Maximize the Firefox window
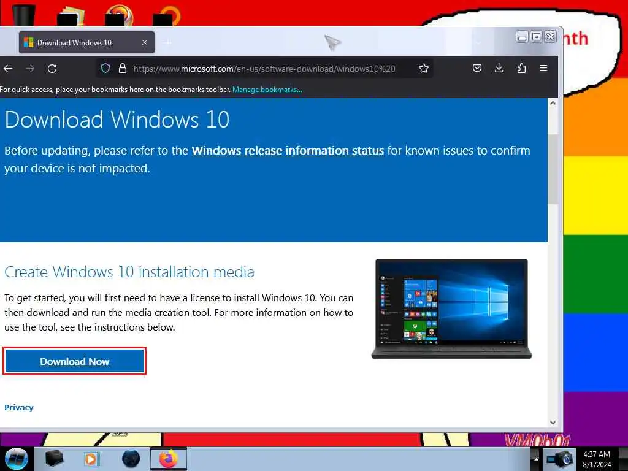 click(536, 37)
